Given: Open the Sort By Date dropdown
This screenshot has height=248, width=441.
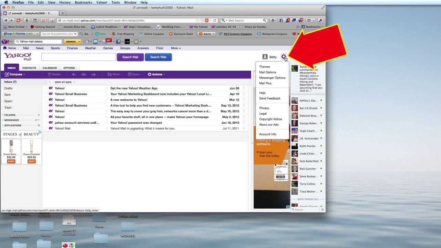Looking at the screenshot, I should coord(65,82).
